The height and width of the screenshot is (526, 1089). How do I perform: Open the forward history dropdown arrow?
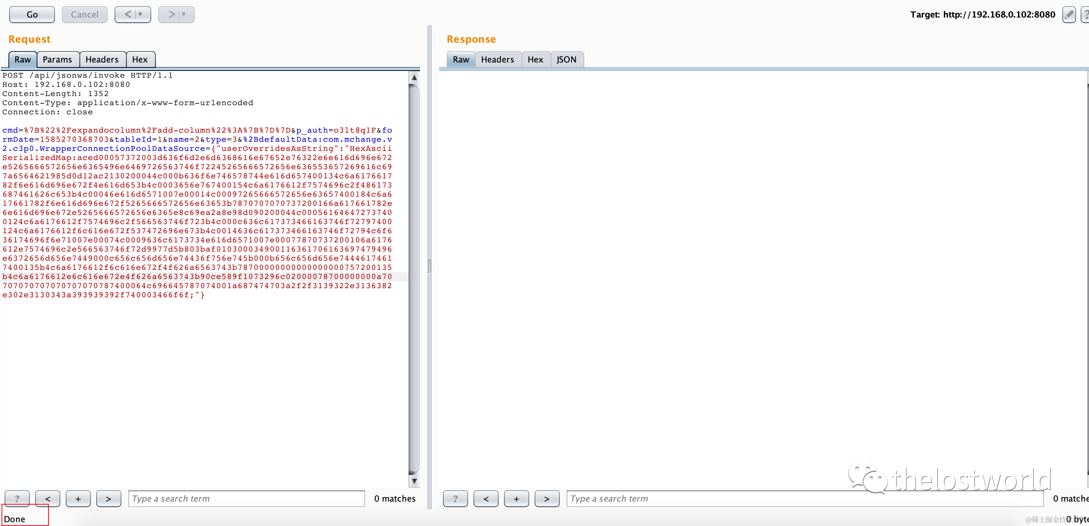[184, 15]
